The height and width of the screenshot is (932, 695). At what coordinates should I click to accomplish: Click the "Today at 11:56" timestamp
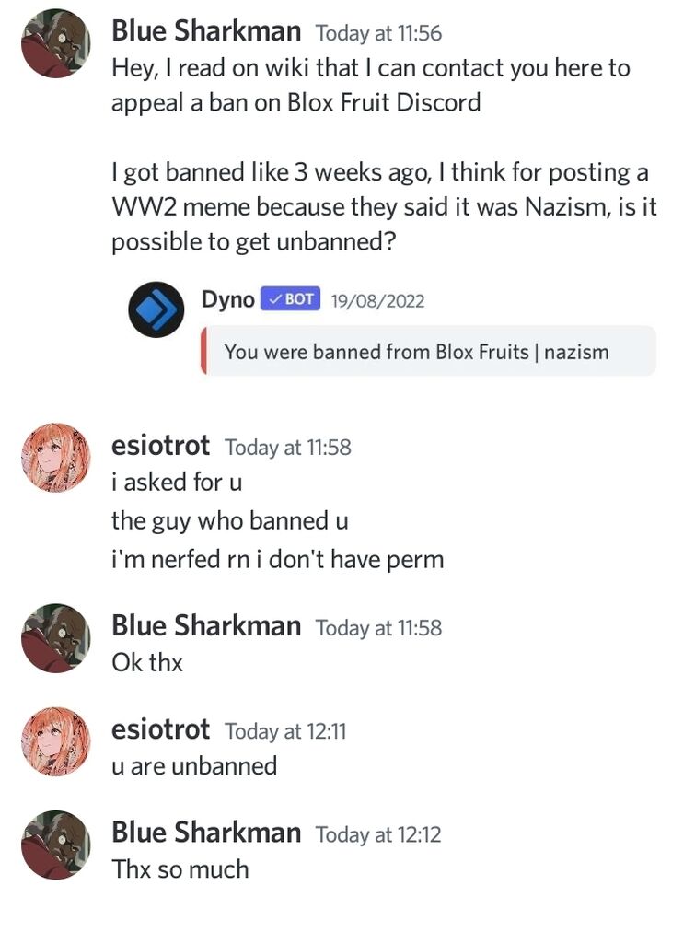pos(378,33)
